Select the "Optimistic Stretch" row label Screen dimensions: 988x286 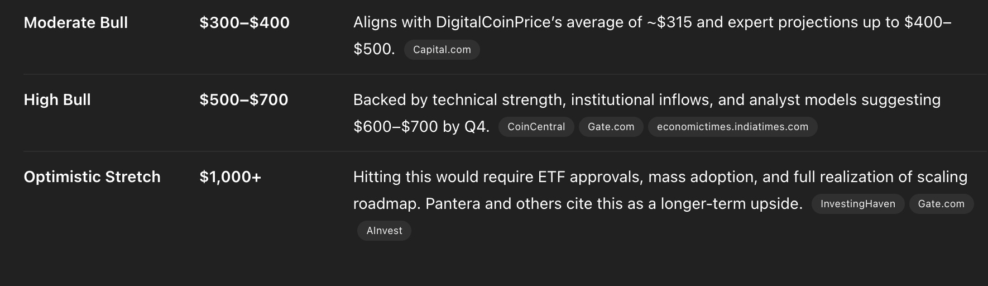(92, 177)
